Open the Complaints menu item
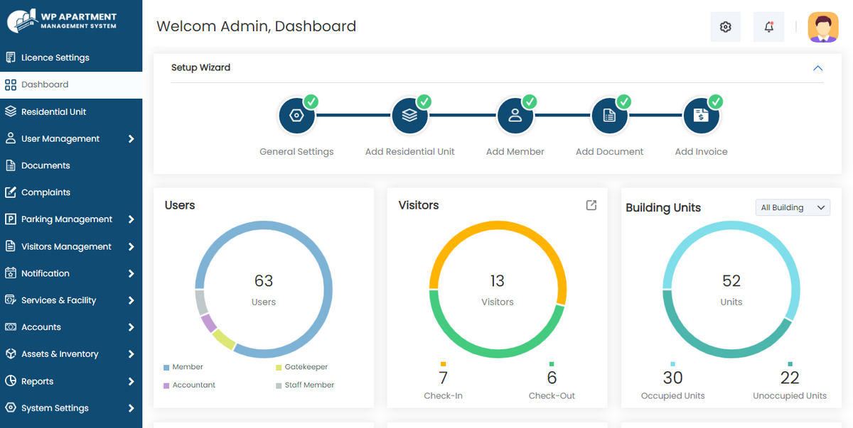This screenshot has height=428, width=853. click(71, 192)
